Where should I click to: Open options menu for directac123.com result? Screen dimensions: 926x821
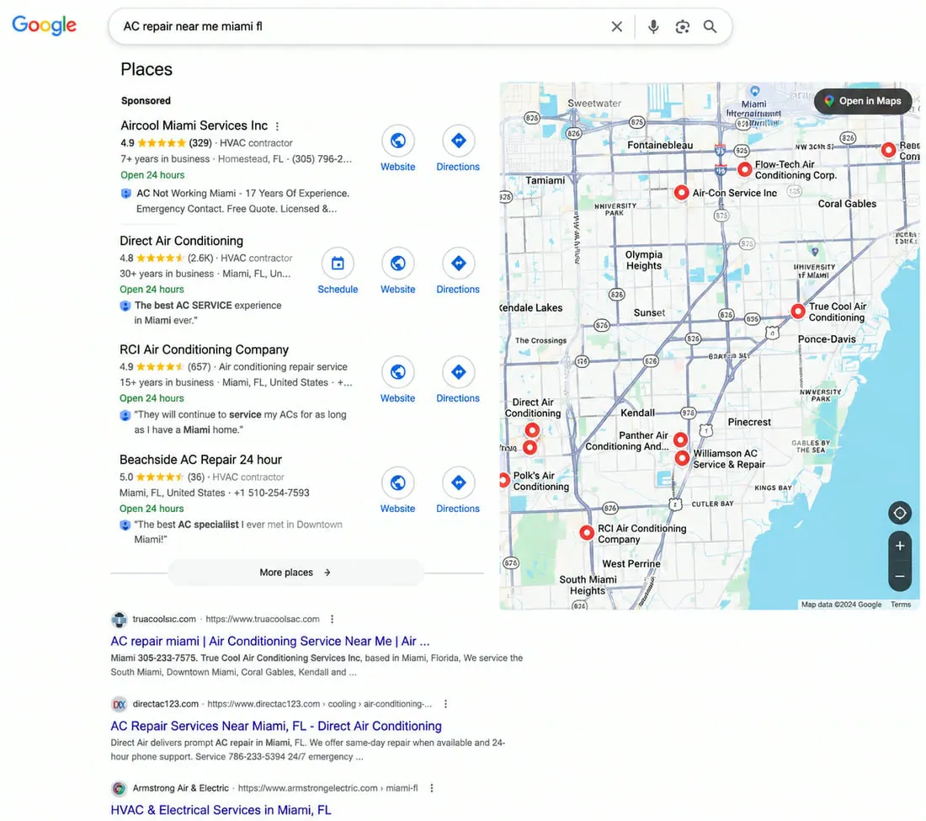(446, 704)
